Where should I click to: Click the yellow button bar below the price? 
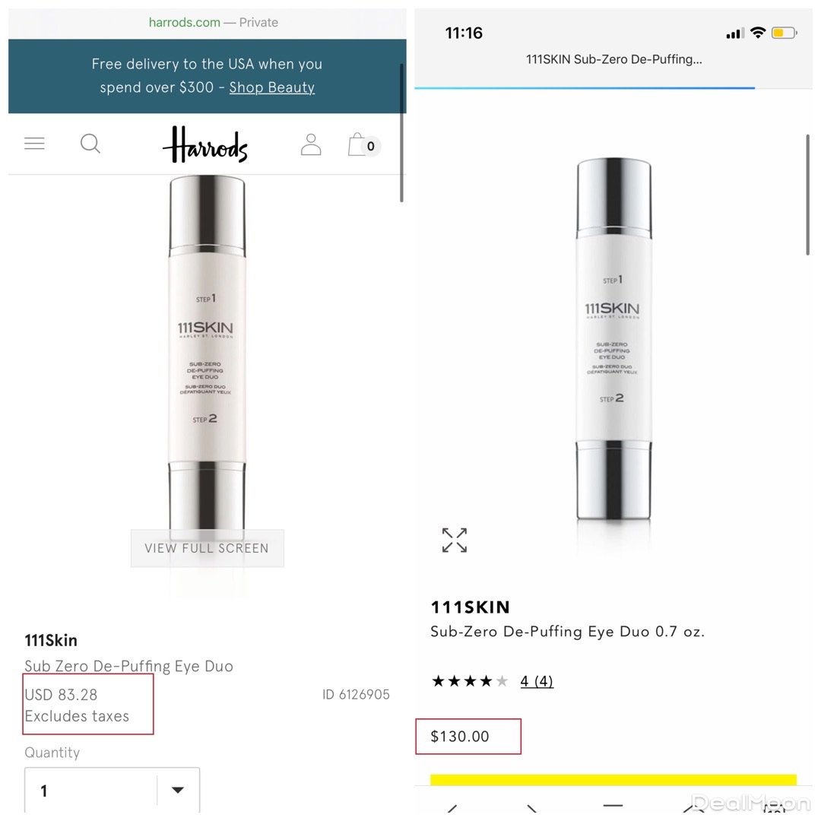coord(613,780)
